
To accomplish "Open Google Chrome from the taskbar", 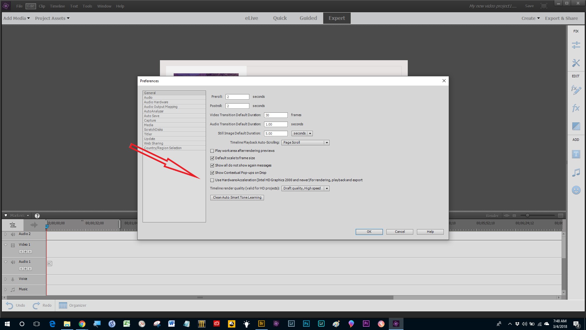I will pyautogui.click(x=82, y=324).
